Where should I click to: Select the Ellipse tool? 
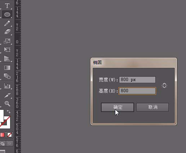coord(7,14)
